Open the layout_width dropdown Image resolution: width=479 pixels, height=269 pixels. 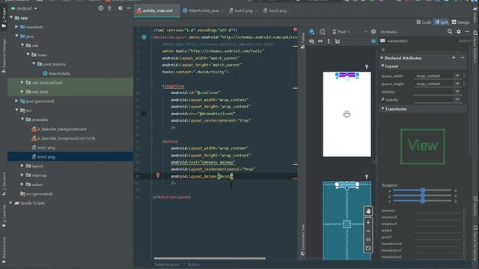coord(457,75)
